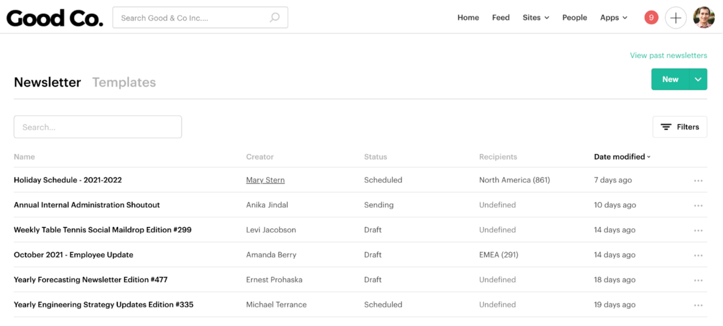Open View past newsletters link
Screen dimensions: 723x326
pos(668,56)
